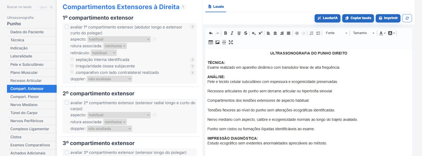This screenshot has height=156, width=422.
Task: Open the text color picker
Action: pyautogui.click(x=382, y=33)
